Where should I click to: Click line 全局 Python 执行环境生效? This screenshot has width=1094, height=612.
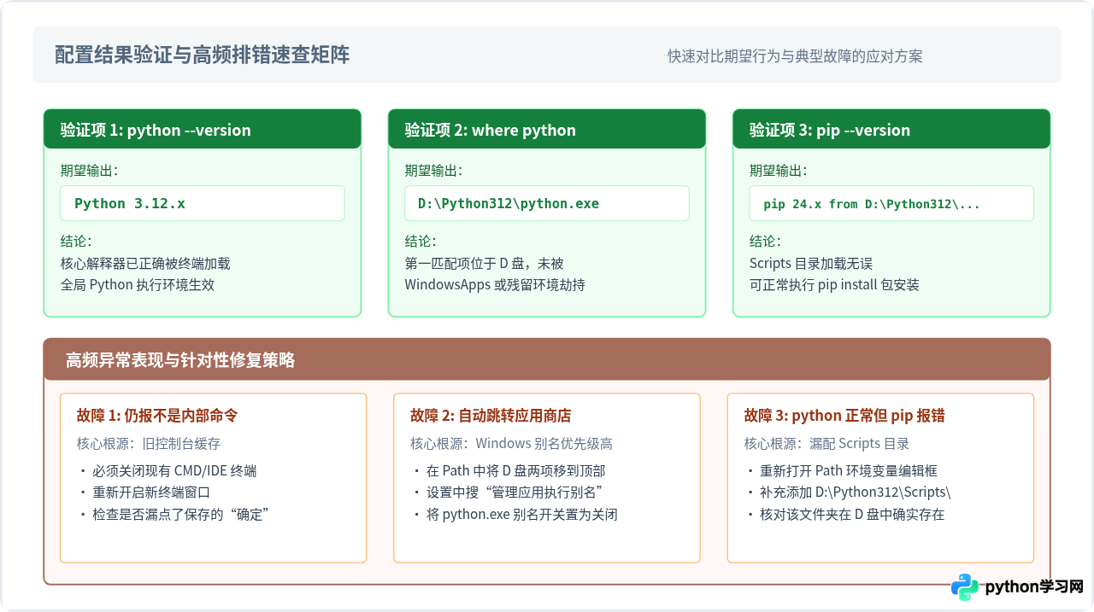[138, 284]
